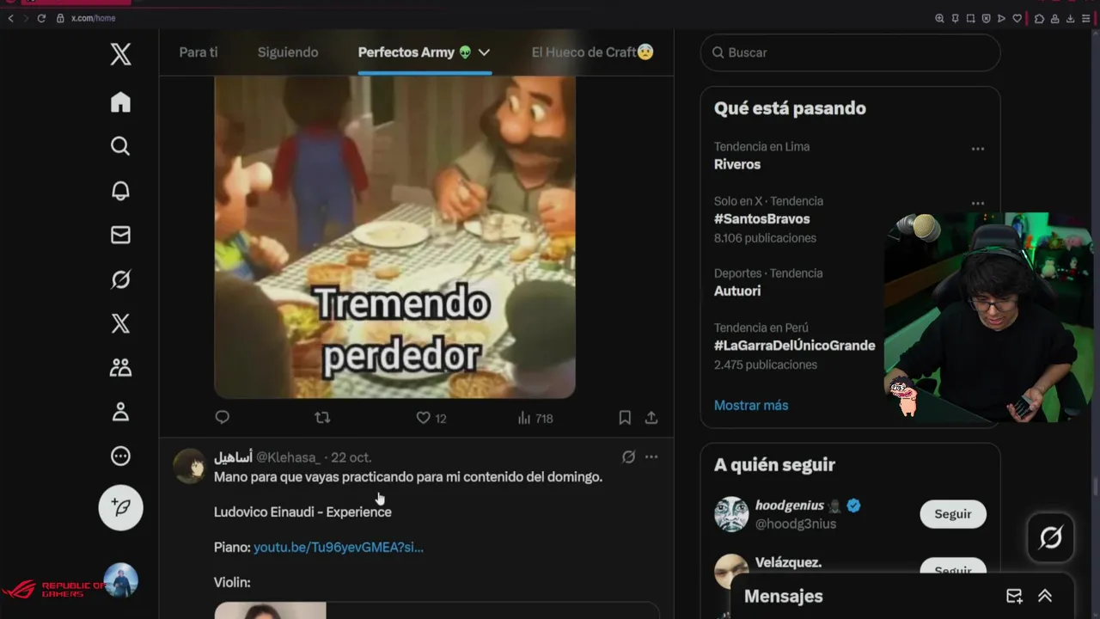Viewport: 1100px width, 619px height.
Task: Open browser extensions cube icon
Action: coord(1039,18)
